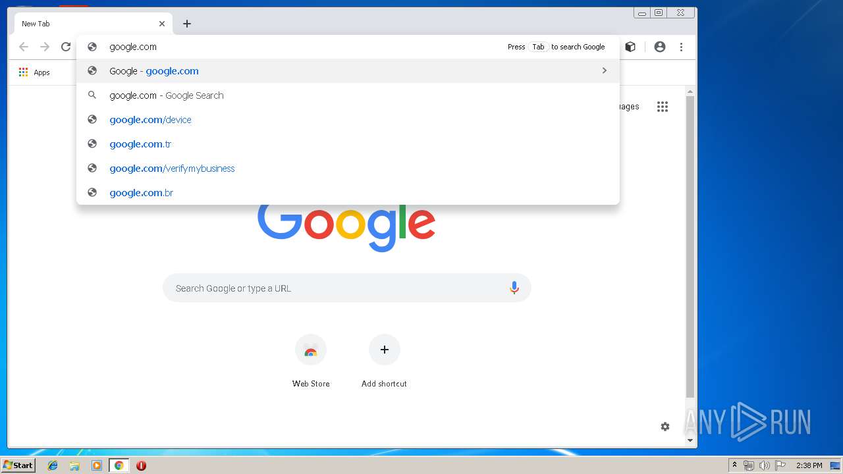
Task: Select the New Tab tab
Action: (94, 24)
